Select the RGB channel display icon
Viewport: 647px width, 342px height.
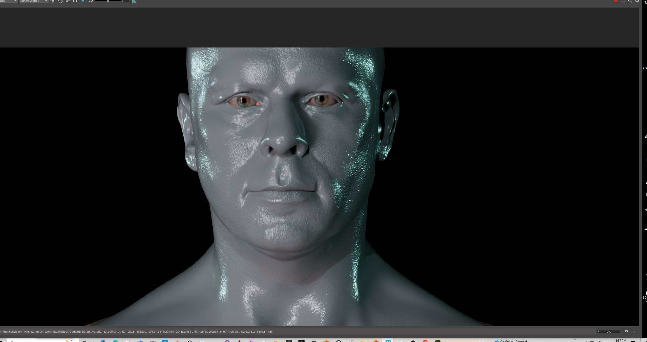61,2
